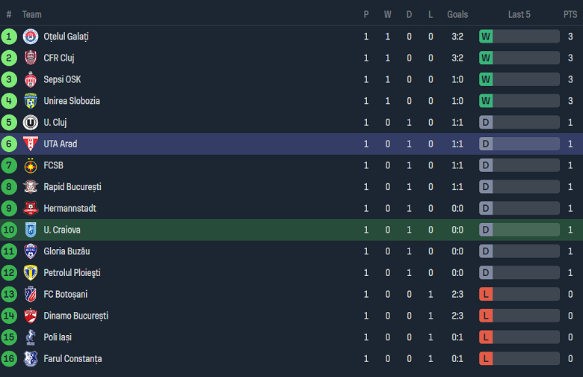This screenshot has height=377, width=583.
Task: Click the Dinamo București club crest
Action: (x=31, y=316)
